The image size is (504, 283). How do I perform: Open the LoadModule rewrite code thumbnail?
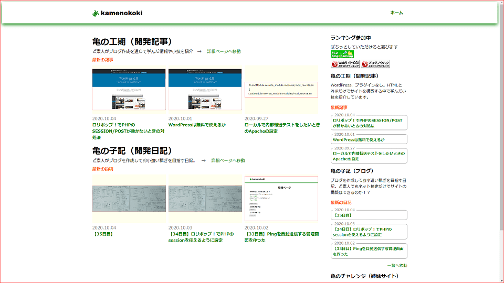point(281,90)
